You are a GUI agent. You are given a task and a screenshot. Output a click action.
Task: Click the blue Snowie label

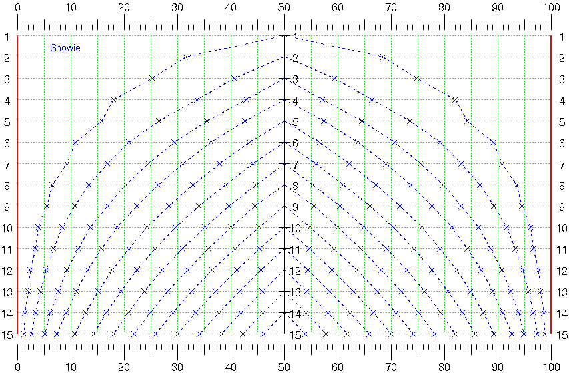pyautogui.click(x=65, y=48)
